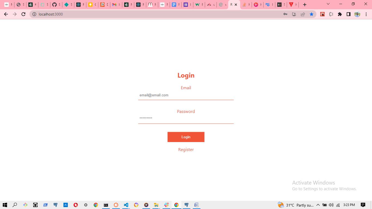This screenshot has height=209, width=372.
Task: Click the back navigation arrow
Action: click(x=6, y=14)
